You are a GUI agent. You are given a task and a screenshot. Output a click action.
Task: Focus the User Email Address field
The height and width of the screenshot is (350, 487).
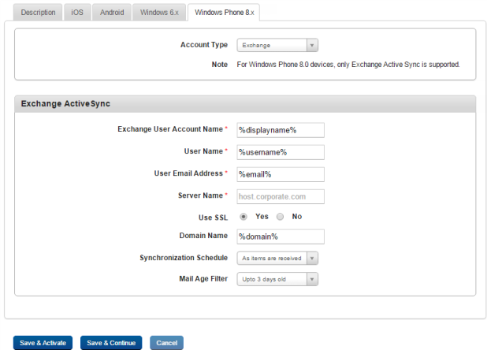[281, 174]
